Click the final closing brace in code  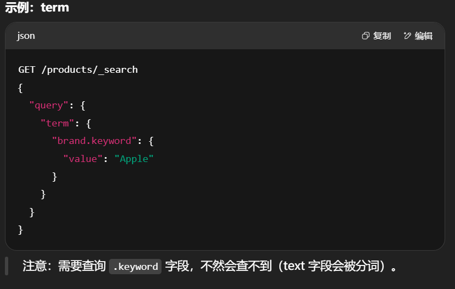point(21,229)
